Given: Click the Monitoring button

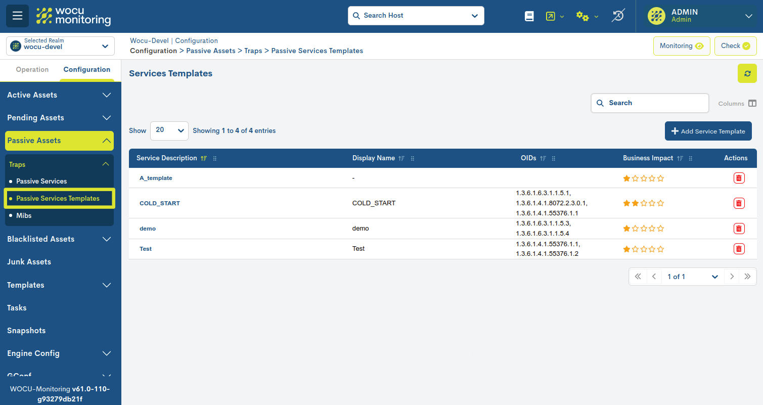Looking at the screenshot, I should coord(682,46).
